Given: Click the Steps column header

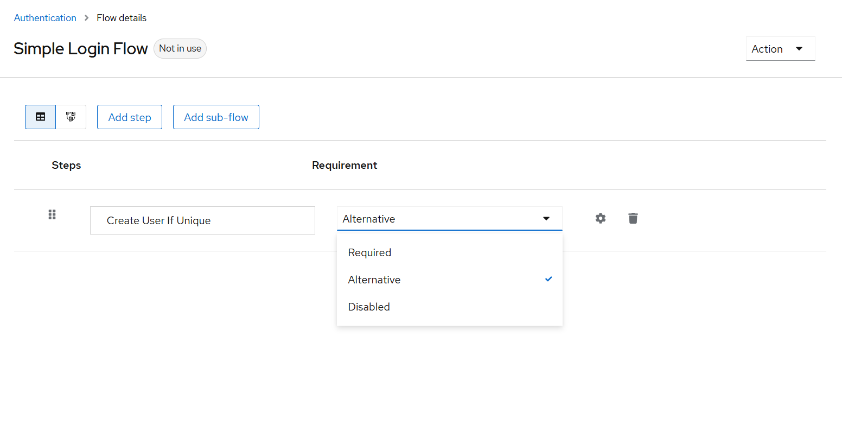Looking at the screenshot, I should 66,165.
